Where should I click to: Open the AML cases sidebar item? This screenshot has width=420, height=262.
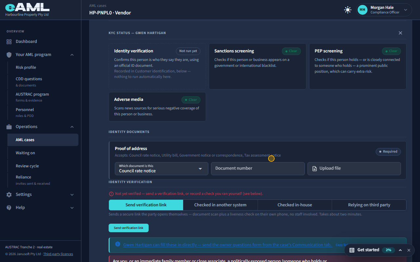[x=43, y=140]
